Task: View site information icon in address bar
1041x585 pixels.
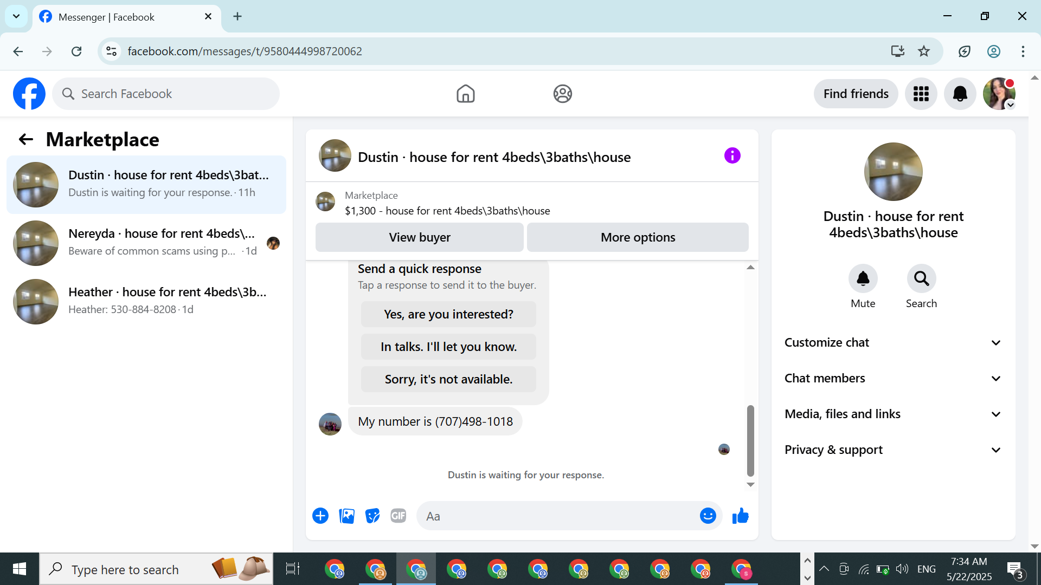Action: point(112,51)
